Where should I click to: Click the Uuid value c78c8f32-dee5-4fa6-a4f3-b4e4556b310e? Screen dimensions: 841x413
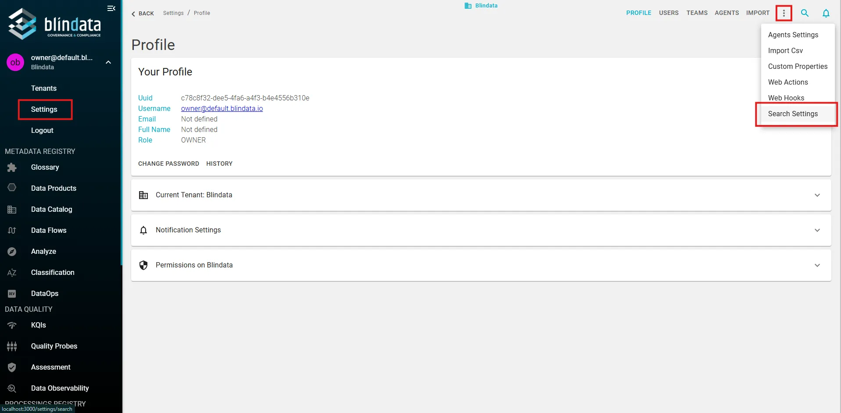(x=245, y=98)
